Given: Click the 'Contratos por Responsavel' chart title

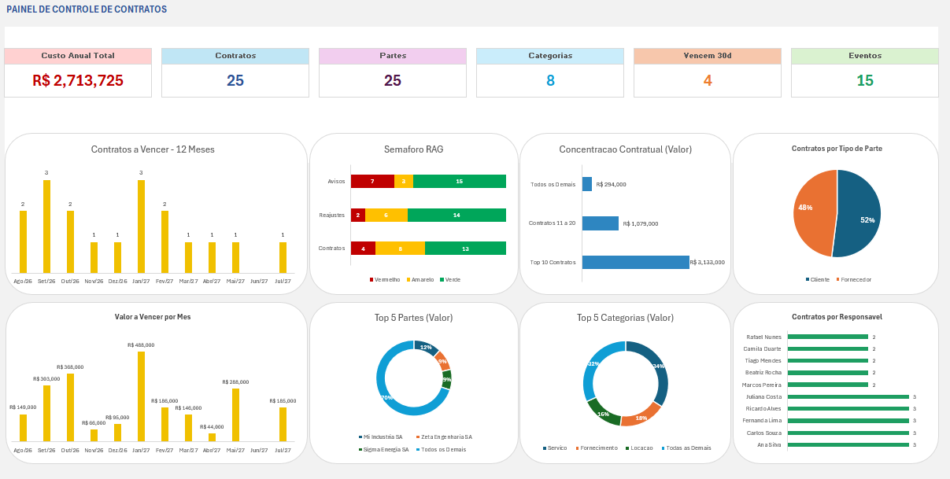Looking at the screenshot, I should [x=837, y=317].
